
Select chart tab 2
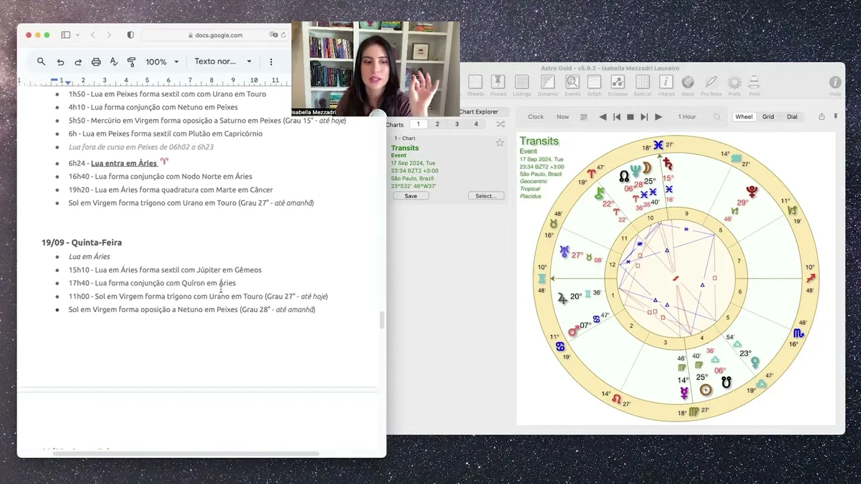point(437,124)
